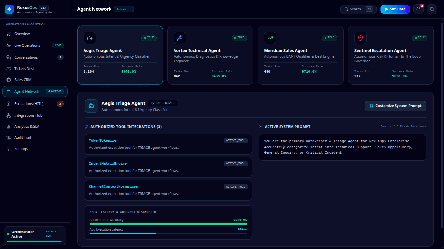This screenshot has width=444, height=249.
Task: Click the Settings gear icon
Action: tap(8, 149)
